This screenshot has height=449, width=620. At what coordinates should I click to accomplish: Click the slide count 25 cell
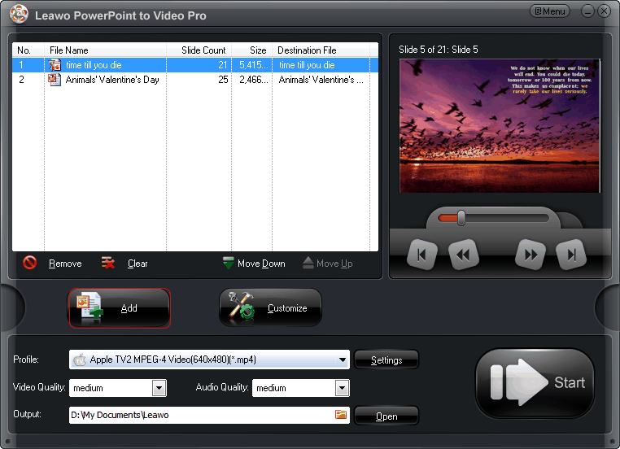point(199,80)
